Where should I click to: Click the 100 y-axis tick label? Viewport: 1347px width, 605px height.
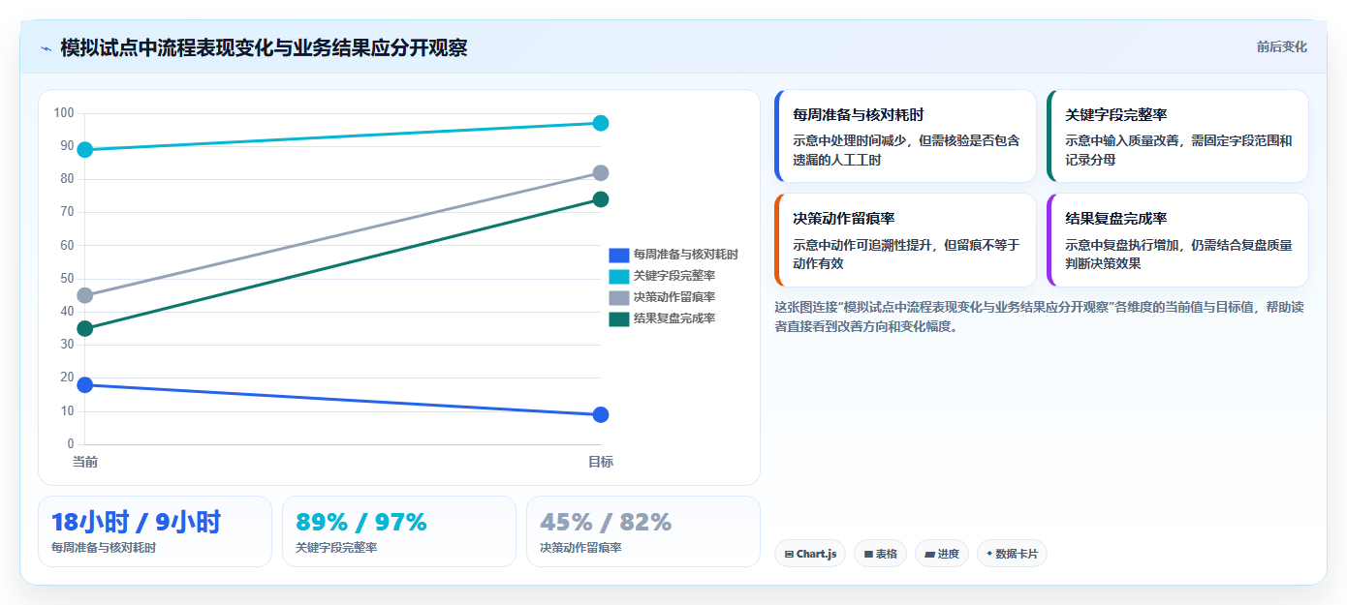[x=64, y=113]
